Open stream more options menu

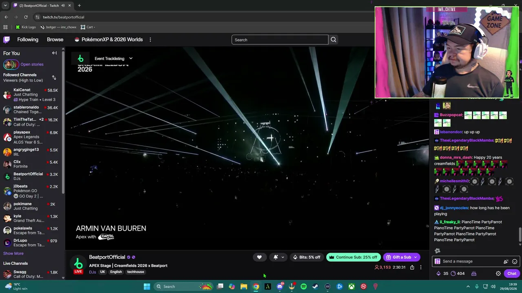point(420,267)
